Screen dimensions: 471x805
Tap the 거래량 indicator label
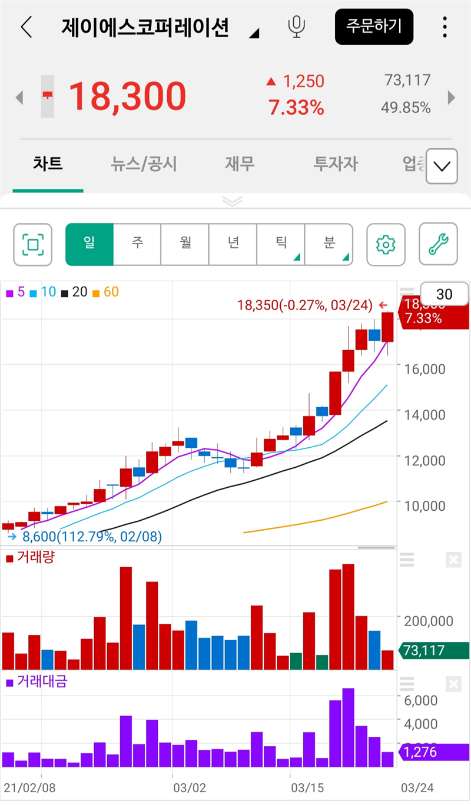coord(30,558)
